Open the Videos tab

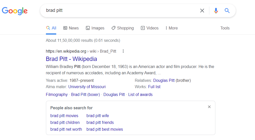(x=150, y=28)
